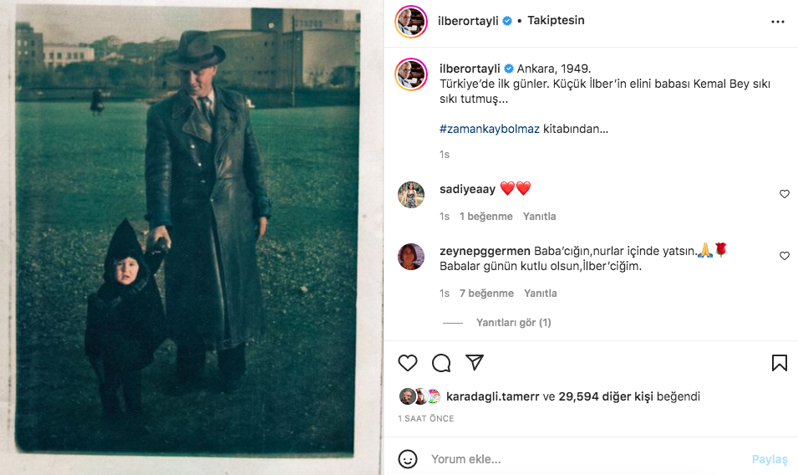View the 7 beğenme likes on comment
Image resolution: width=798 pixels, height=475 pixels.
pyautogui.click(x=486, y=294)
